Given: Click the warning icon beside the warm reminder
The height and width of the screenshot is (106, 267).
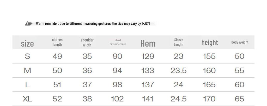Looking at the screenshot, I should pos(28,24).
